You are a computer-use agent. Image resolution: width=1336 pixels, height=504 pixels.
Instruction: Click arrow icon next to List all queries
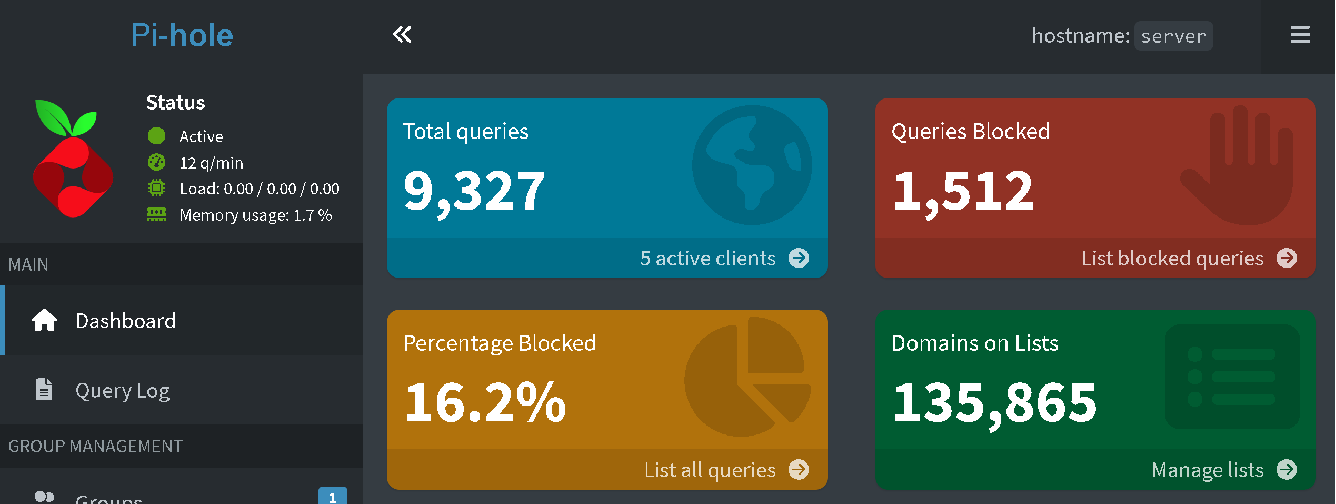(x=799, y=470)
